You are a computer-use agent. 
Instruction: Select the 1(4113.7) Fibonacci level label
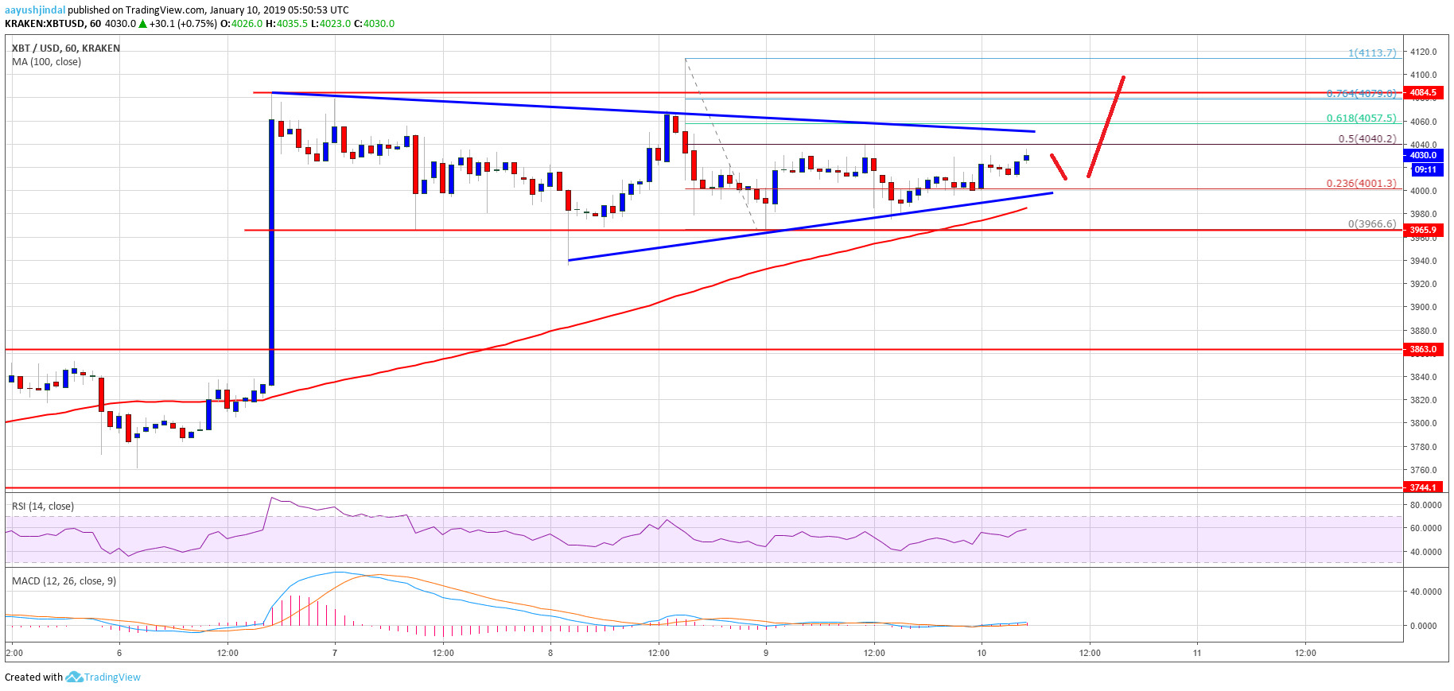1371,53
